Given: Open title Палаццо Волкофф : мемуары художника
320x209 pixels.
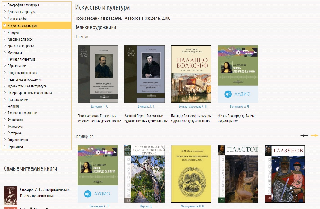Looking at the screenshot, I should pos(191,119).
